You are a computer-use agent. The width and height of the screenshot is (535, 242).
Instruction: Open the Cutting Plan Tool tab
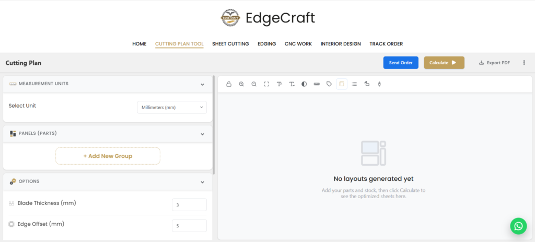point(180,44)
